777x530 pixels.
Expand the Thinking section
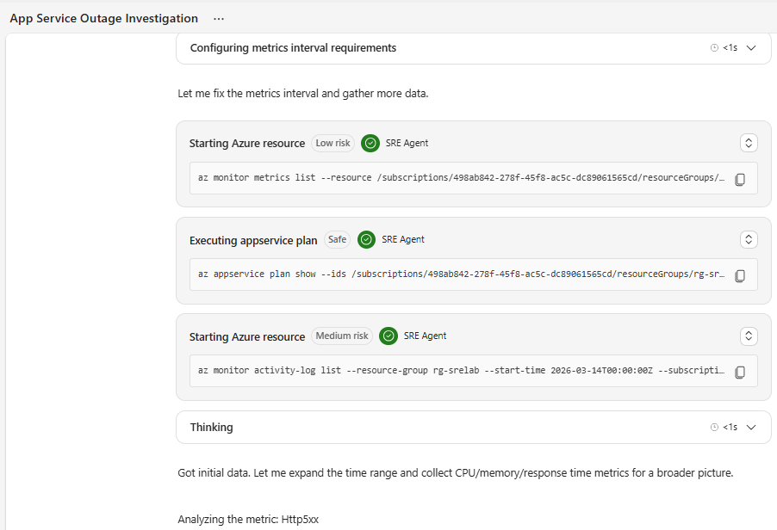(750, 427)
